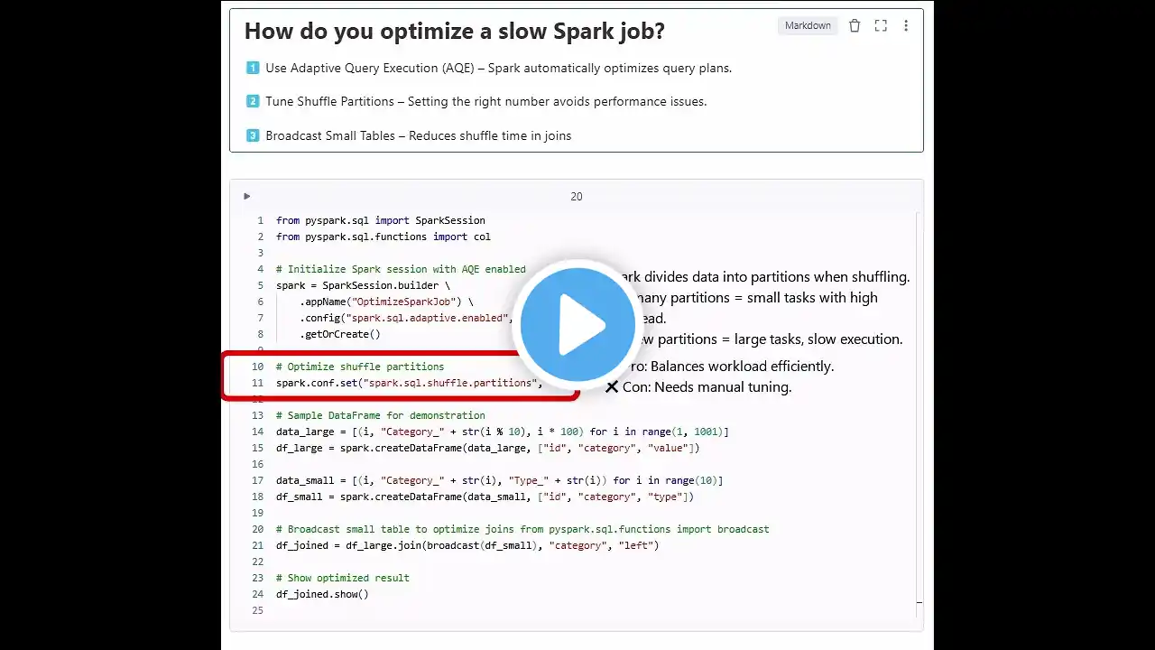Click the "spark = SparkSession.builder \" line

tap(363, 285)
